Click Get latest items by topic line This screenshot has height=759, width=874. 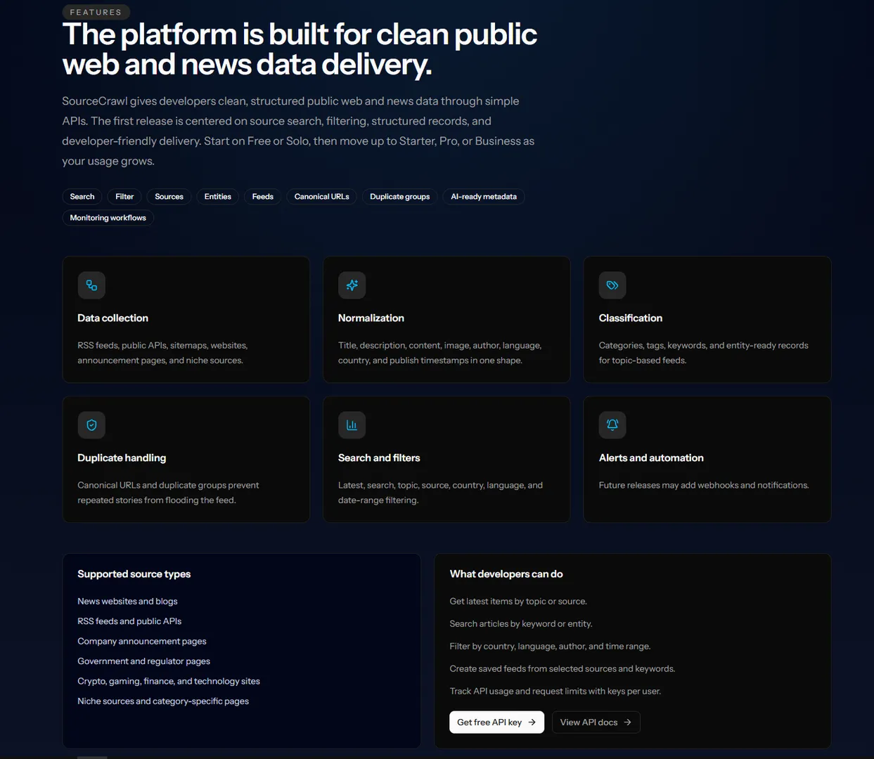(518, 602)
